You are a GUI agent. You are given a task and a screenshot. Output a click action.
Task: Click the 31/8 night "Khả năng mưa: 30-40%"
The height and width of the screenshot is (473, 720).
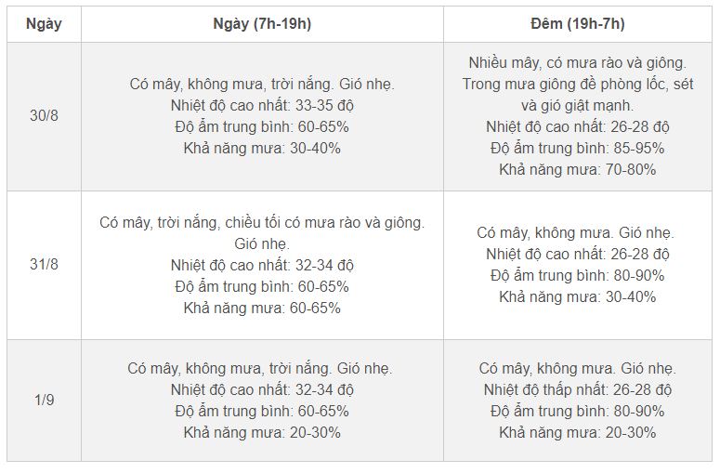point(577,296)
